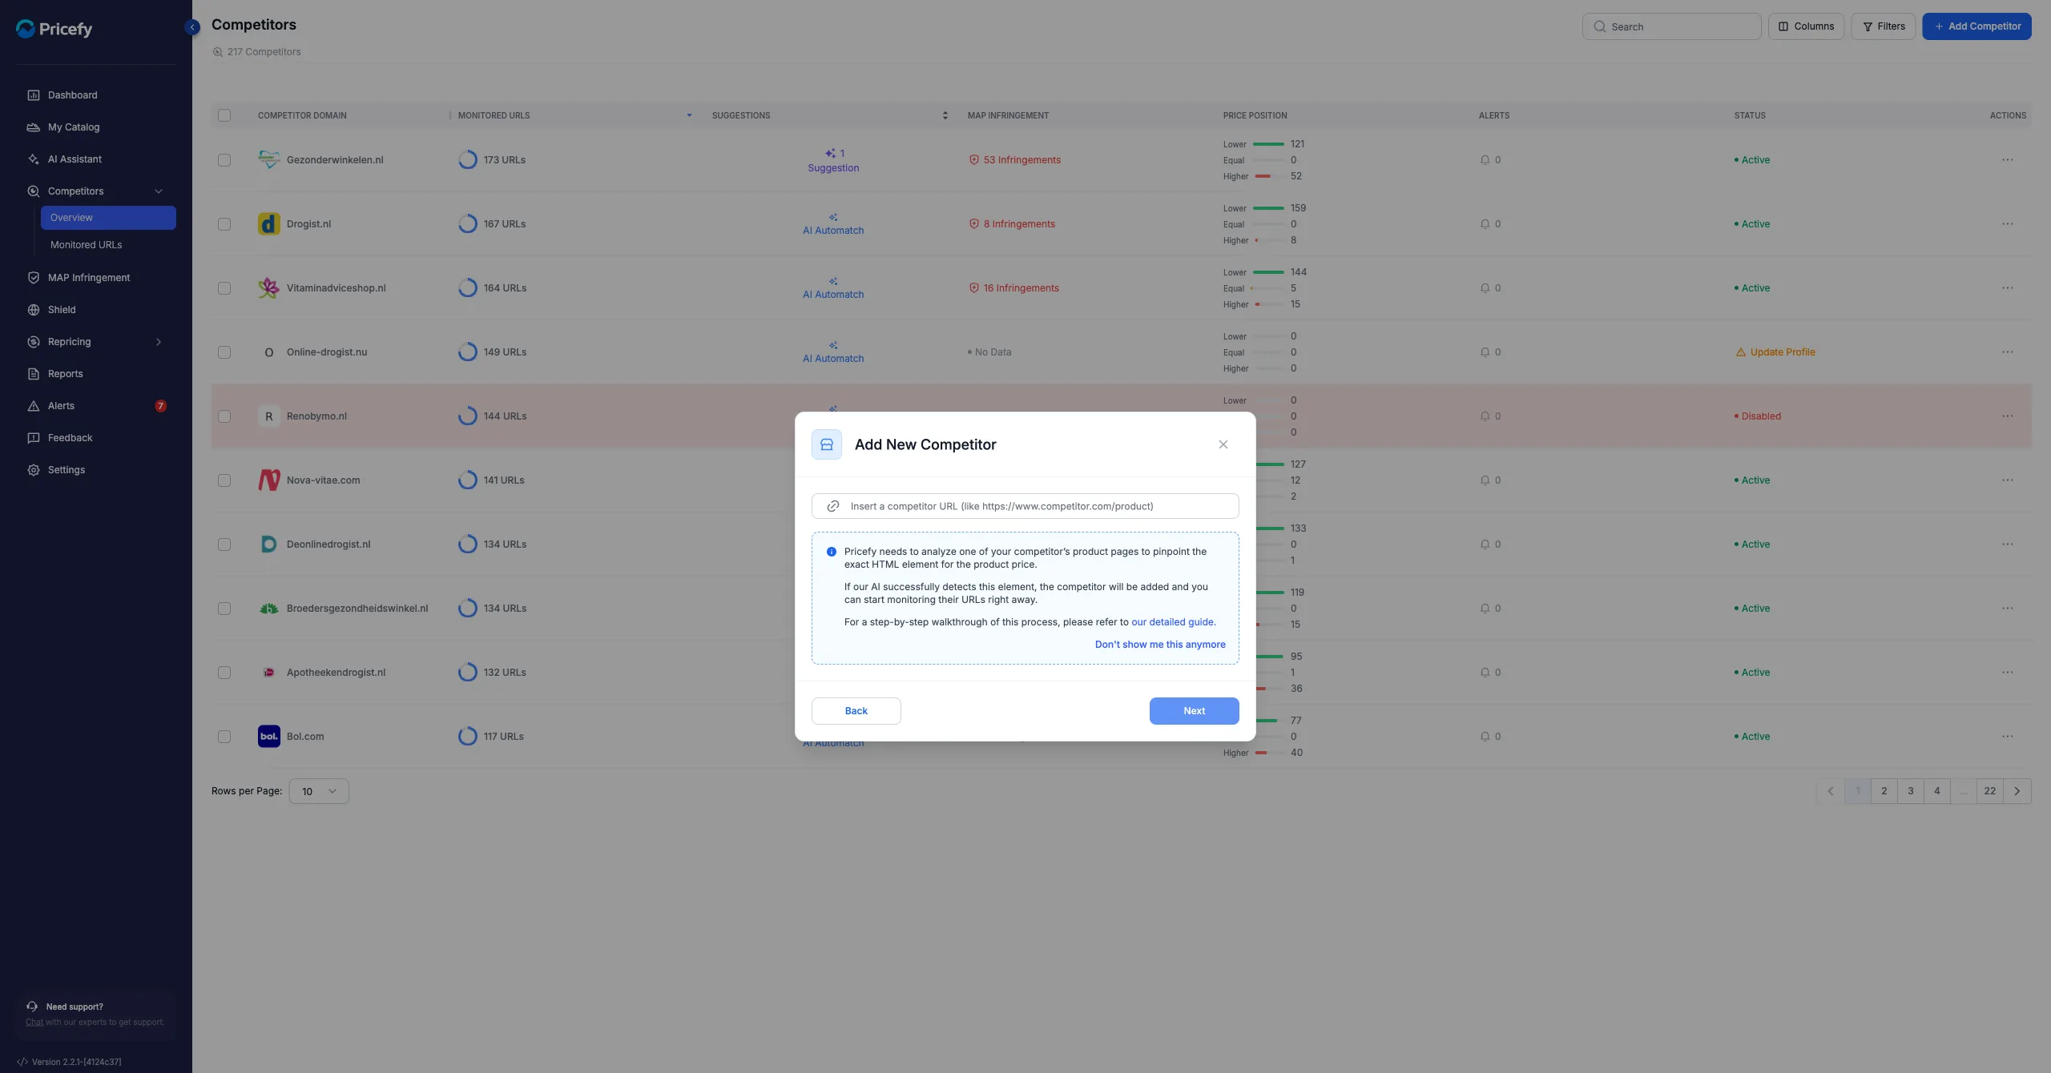Click Don't show me this anymore
2051x1073 pixels.
click(1160, 645)
